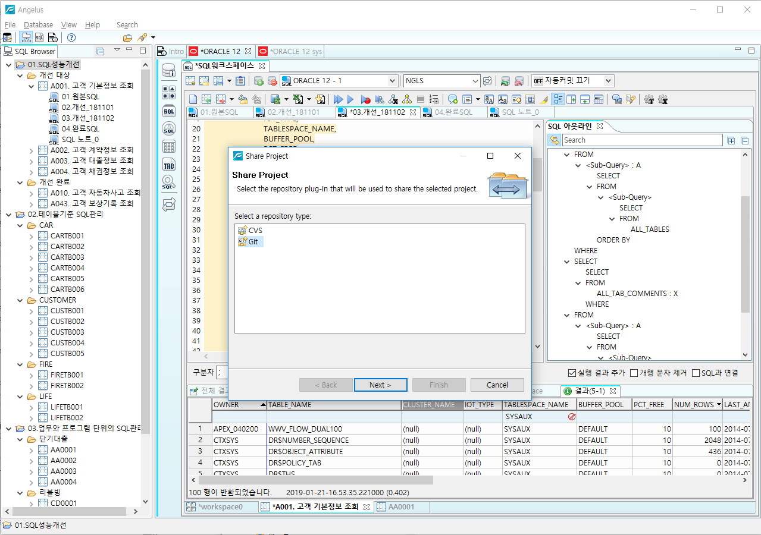Collapse all nodes in SQL outline panel

(x=744, y=140)
